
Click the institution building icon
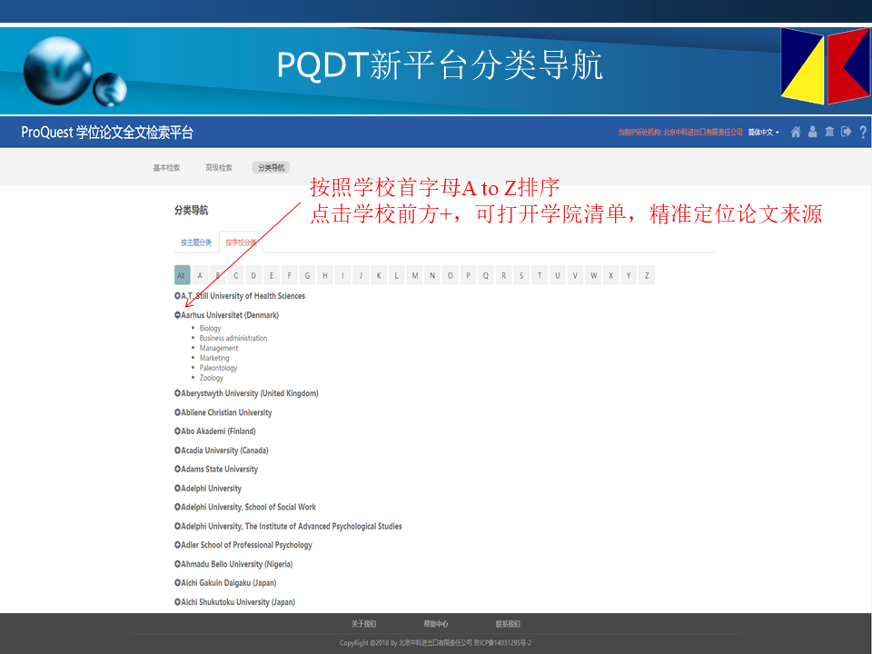point(829,132)
